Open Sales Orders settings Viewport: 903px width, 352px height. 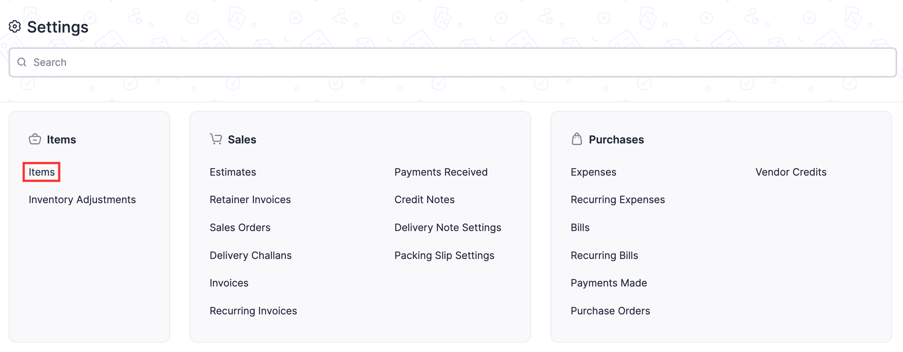click(240, 227)
